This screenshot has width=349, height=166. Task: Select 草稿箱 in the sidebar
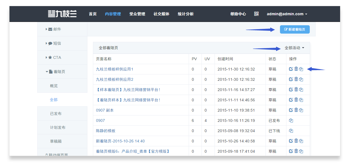(x=56, y=141)
